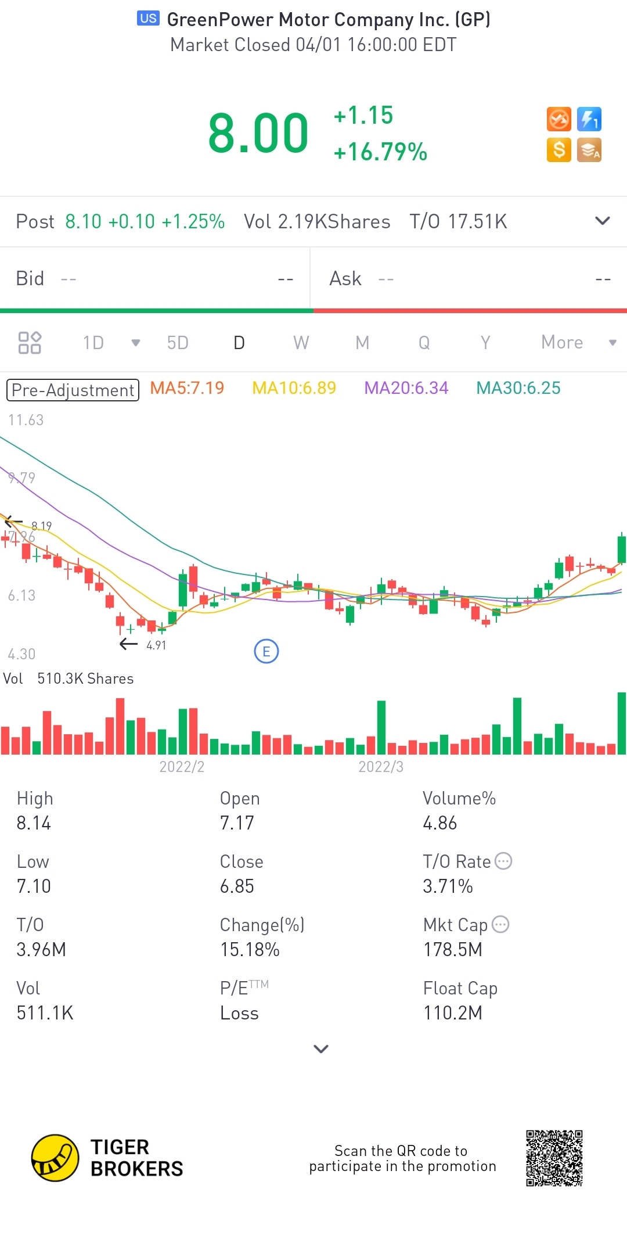627x1246 pixels.
Task: Select the D daily chart tab
Action: point(239,343)
